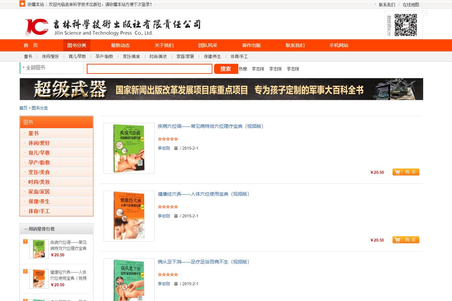Open title link 病从足下消——足疗足浴百病不生（视频版）

205,262
